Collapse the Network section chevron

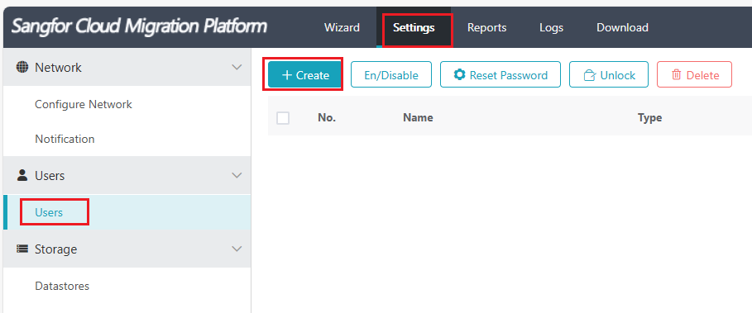(x=237, y=67)
